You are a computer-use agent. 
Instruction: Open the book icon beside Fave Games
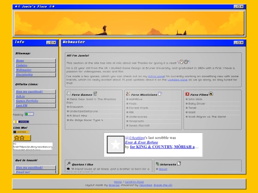click(68, 94)
